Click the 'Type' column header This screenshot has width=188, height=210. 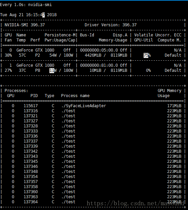click(49, 96)
